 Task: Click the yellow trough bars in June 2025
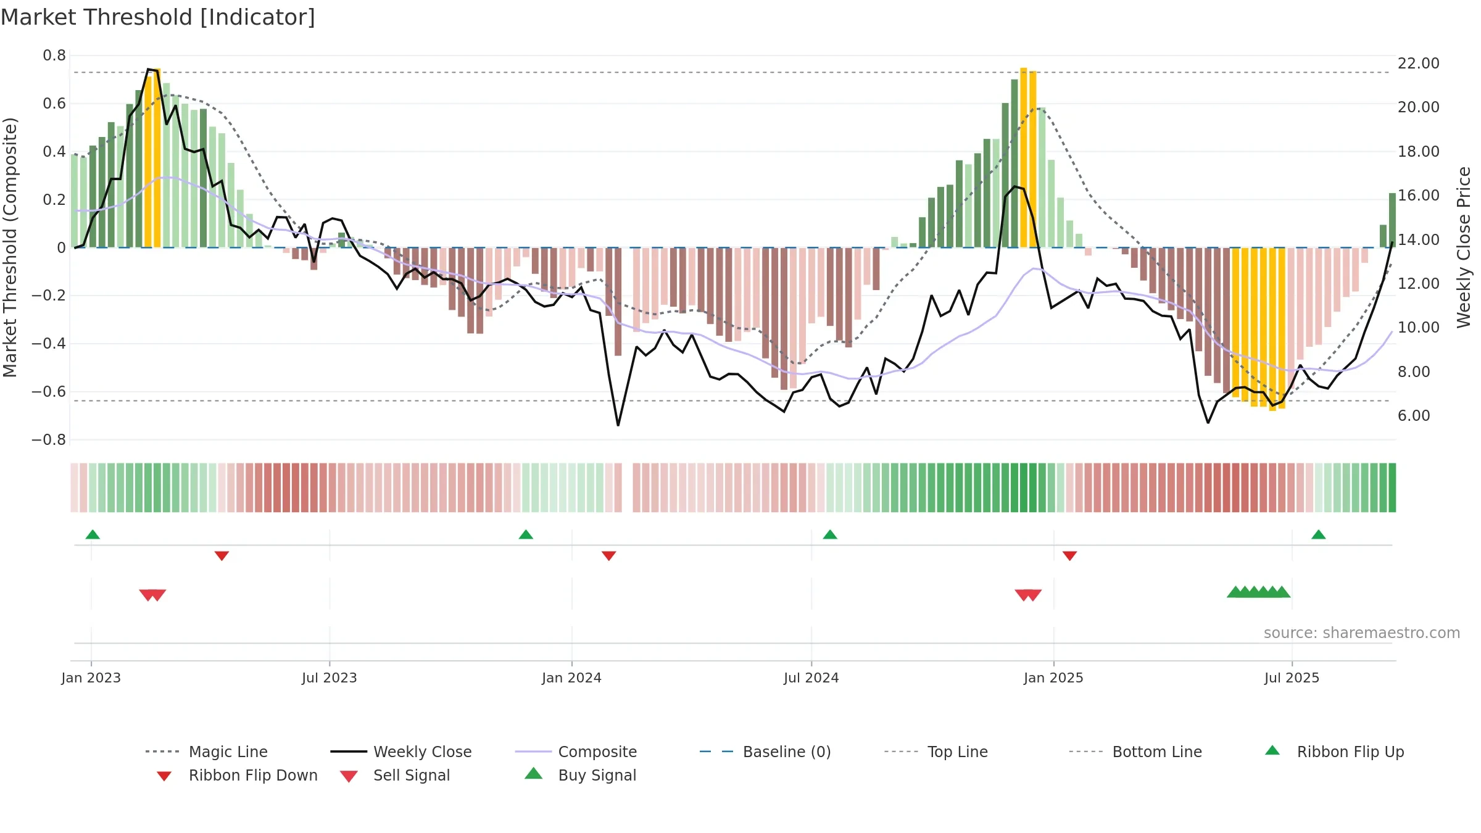[1259, 329]
